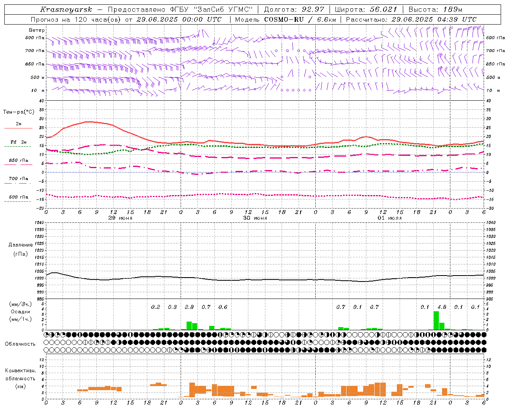Select the station height 189м
507x406 pixels.
tap(452, 10)
